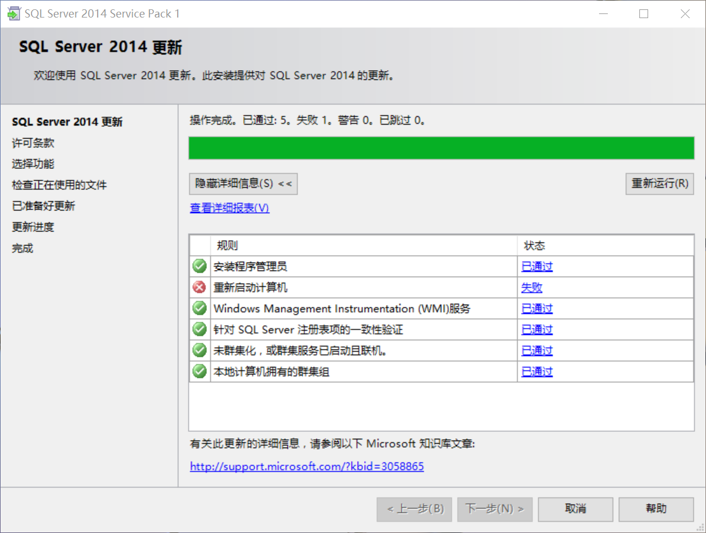Image resolution: width=706 pixels, height=533 pixels.
Task: Select the 检查正在使用的文件 step in sidebar
Action: click(60, 185)
